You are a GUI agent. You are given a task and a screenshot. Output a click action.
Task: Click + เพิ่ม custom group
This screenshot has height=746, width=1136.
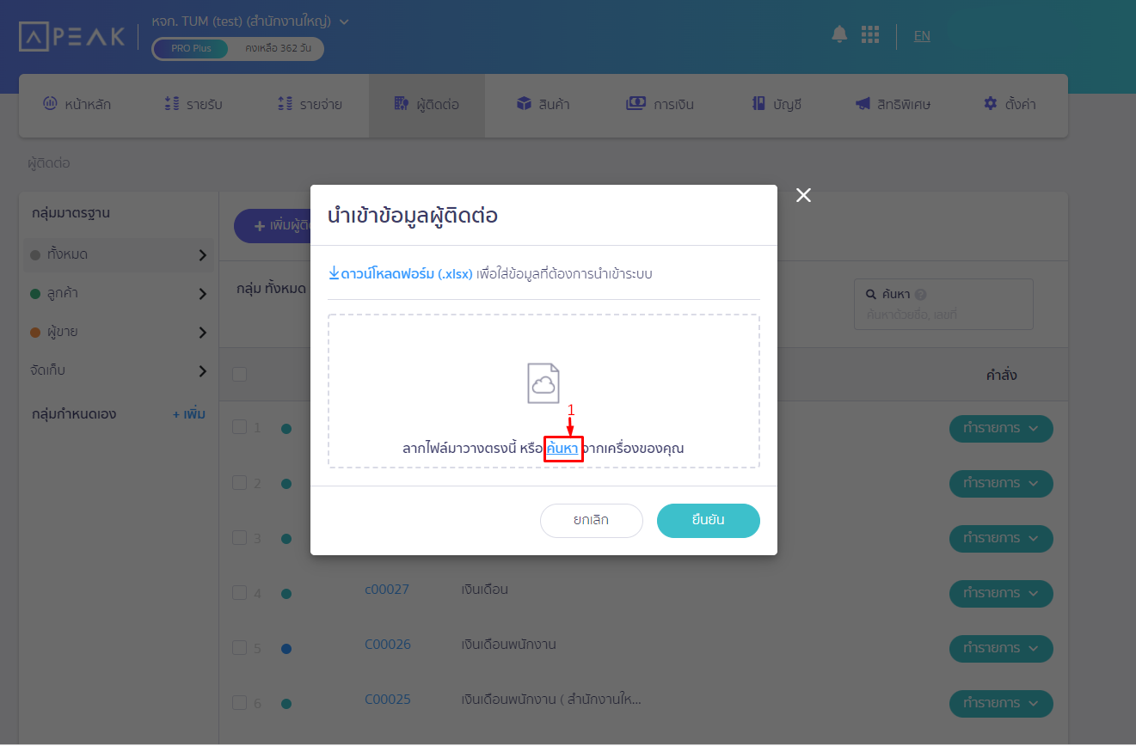189,414
